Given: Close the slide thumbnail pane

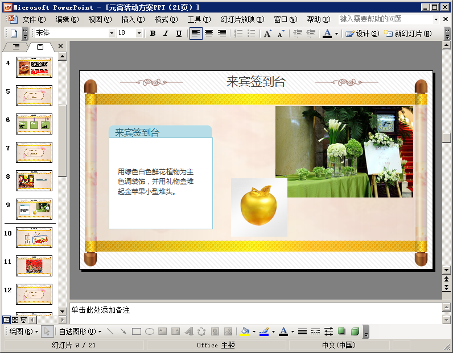Looking at the screenshot, I should [x=60, y=46].
